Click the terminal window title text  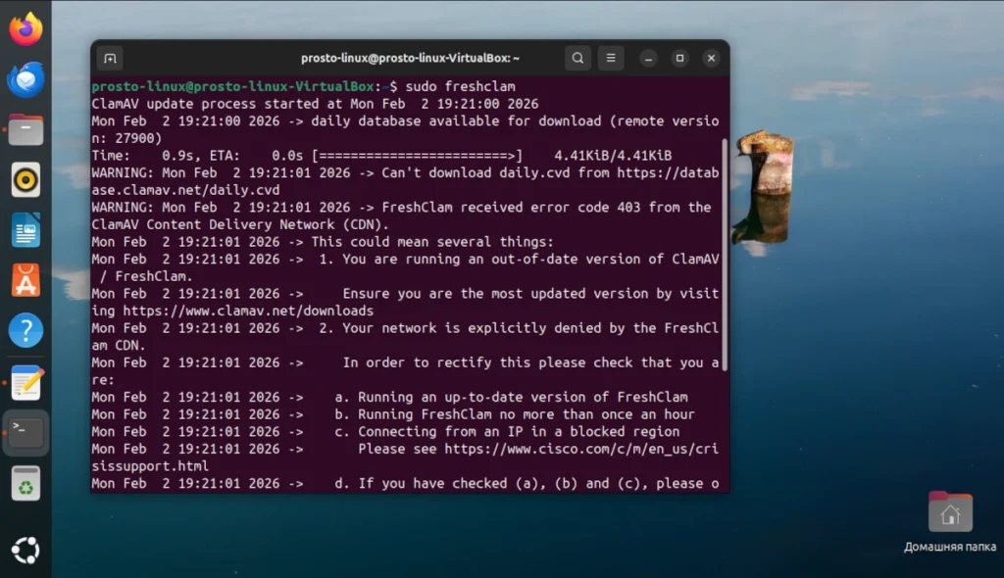pos(411,58)
